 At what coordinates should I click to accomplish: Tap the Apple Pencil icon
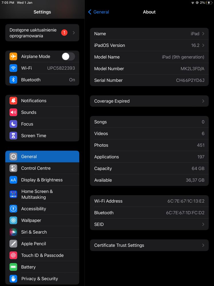coord(13,244)
